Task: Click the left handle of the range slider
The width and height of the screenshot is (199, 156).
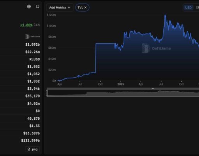Action: coord(47,93)
